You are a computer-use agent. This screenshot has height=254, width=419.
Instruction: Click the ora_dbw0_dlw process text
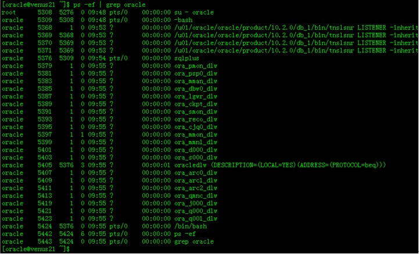point(196,88)
